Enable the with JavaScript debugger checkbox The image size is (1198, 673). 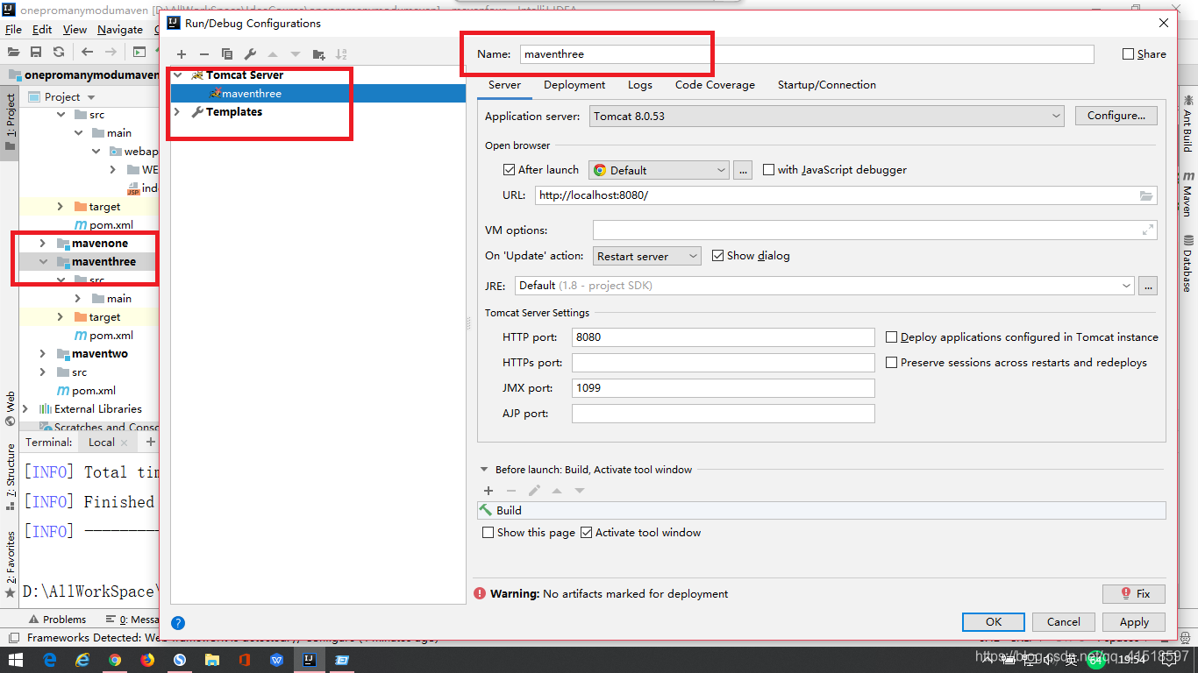768,170
